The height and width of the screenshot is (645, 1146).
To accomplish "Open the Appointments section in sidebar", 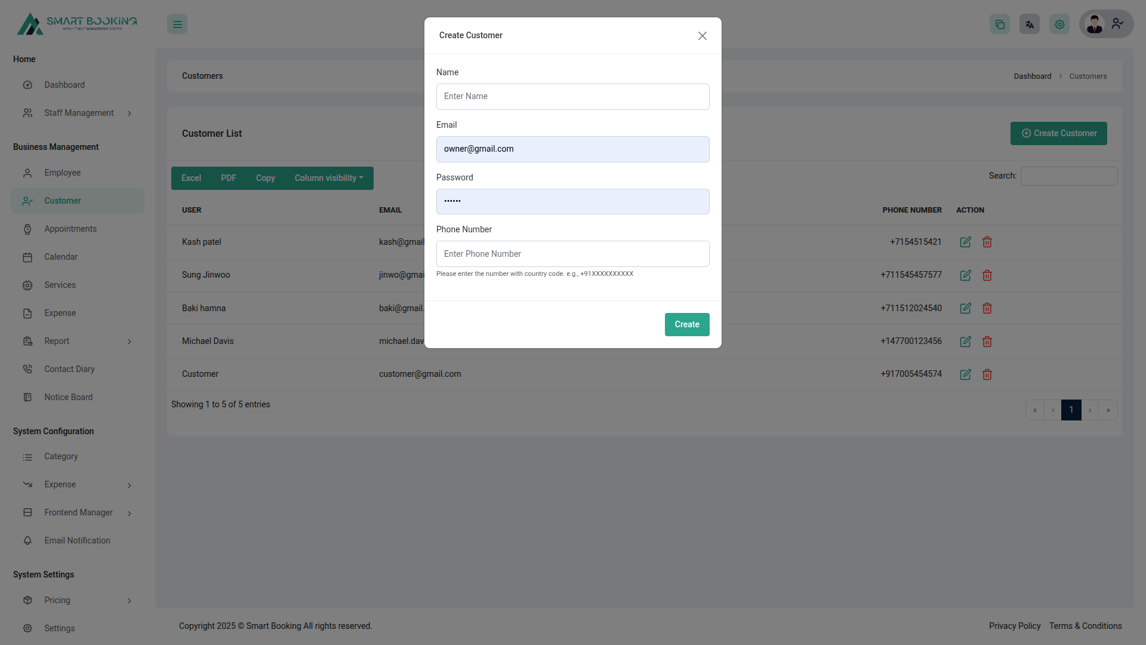I will pyautogui.click(x=71, y=229).
